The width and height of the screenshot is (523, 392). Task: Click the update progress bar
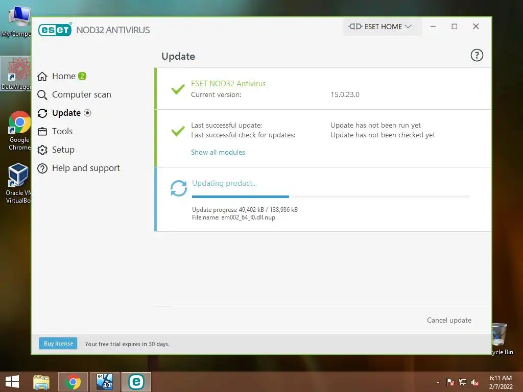(x=331, y=197)
